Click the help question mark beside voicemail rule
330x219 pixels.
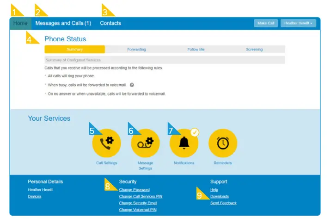pyautogui.click(x=132, y=85)
